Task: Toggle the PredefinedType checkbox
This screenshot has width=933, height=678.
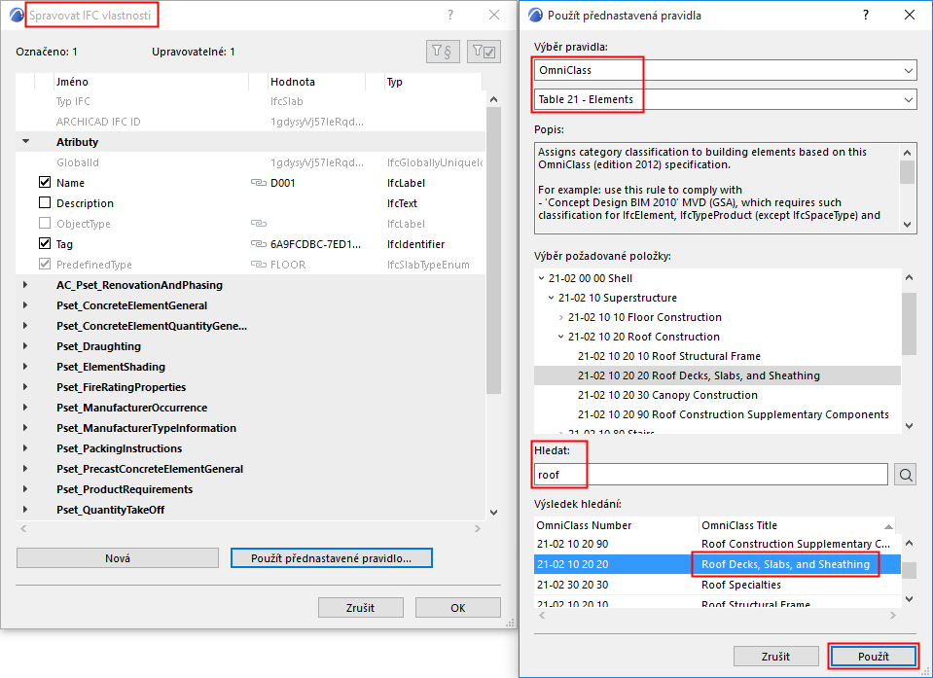Action: pos(45,264)
